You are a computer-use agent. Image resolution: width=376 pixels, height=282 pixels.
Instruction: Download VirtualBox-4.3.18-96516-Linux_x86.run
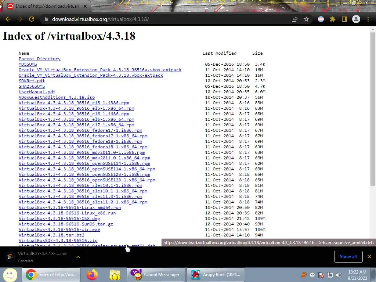coord(67,213)
